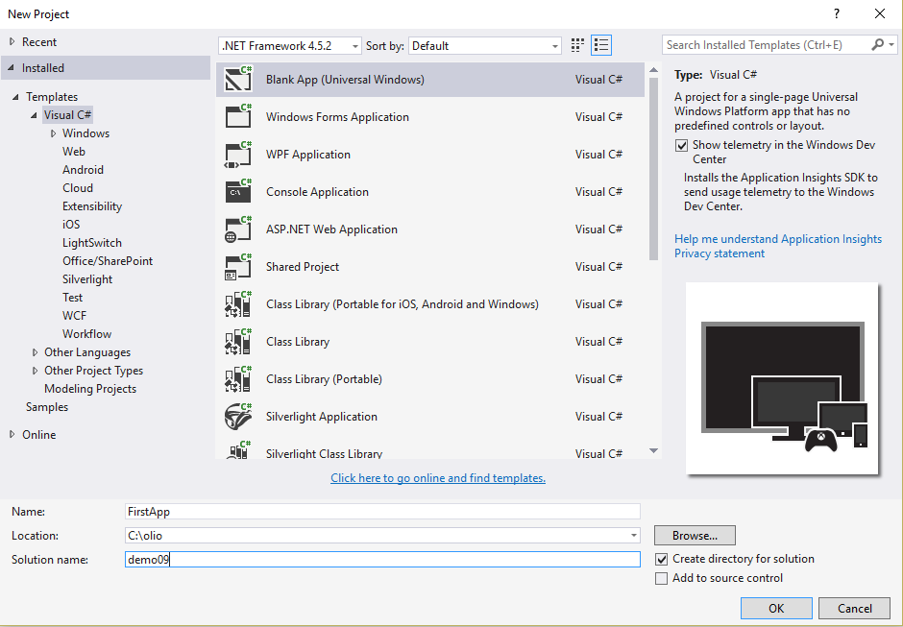Open the Sort by dropdown

[x=484, y=46]
